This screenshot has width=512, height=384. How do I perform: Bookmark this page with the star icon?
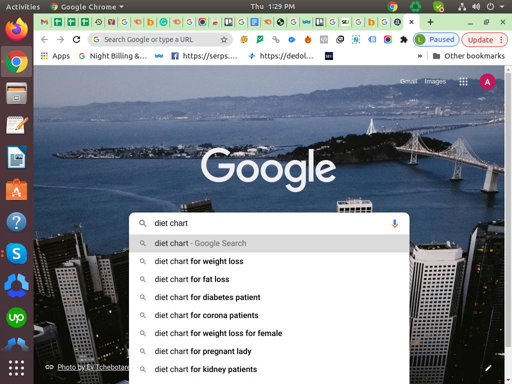click(x=224, y=39)
